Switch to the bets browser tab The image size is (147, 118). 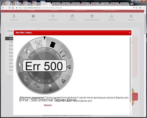[27, 4]
